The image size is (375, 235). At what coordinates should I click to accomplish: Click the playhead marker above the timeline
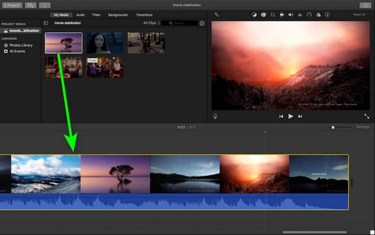click(265, 132)
